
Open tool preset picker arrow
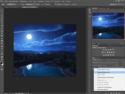point(5,4)
